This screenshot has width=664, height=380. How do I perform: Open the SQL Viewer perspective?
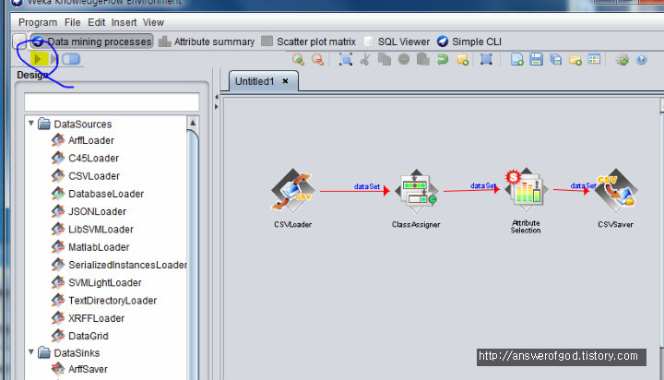tap(397, 42)
